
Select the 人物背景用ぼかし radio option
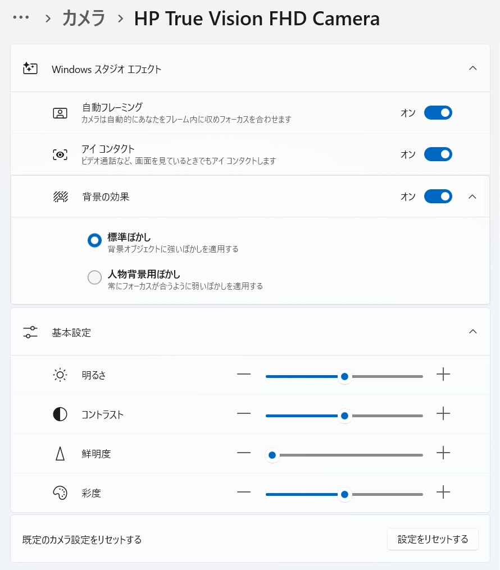pos(94,277)
